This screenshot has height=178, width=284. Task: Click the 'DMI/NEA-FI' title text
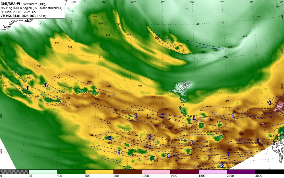(x=10, y=4)
